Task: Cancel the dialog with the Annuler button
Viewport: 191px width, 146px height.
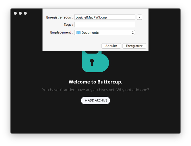Action: click(x=111, y=46)
